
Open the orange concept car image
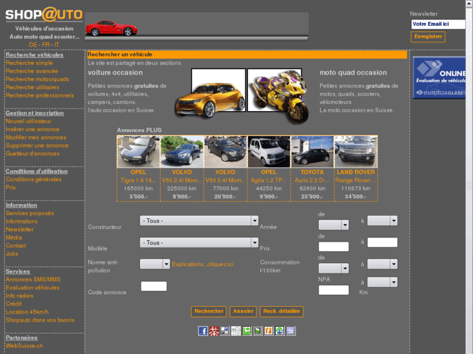click(211, 94)
